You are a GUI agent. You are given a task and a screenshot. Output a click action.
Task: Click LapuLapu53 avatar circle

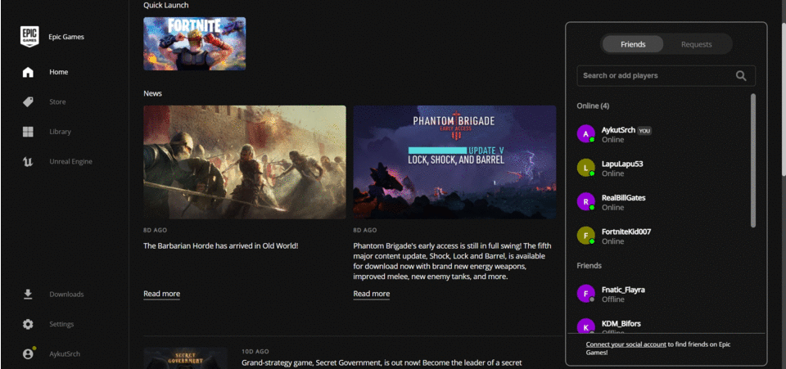click(586, 168)
